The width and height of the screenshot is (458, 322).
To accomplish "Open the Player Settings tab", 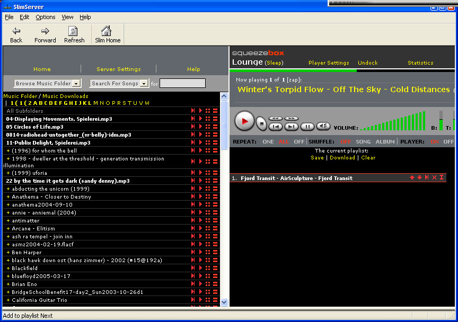I will point(329,63).
